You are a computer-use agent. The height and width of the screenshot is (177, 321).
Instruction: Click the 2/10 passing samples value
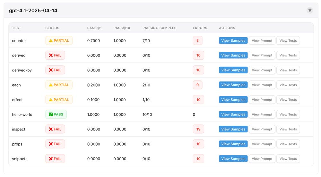[x=146, y=85]
